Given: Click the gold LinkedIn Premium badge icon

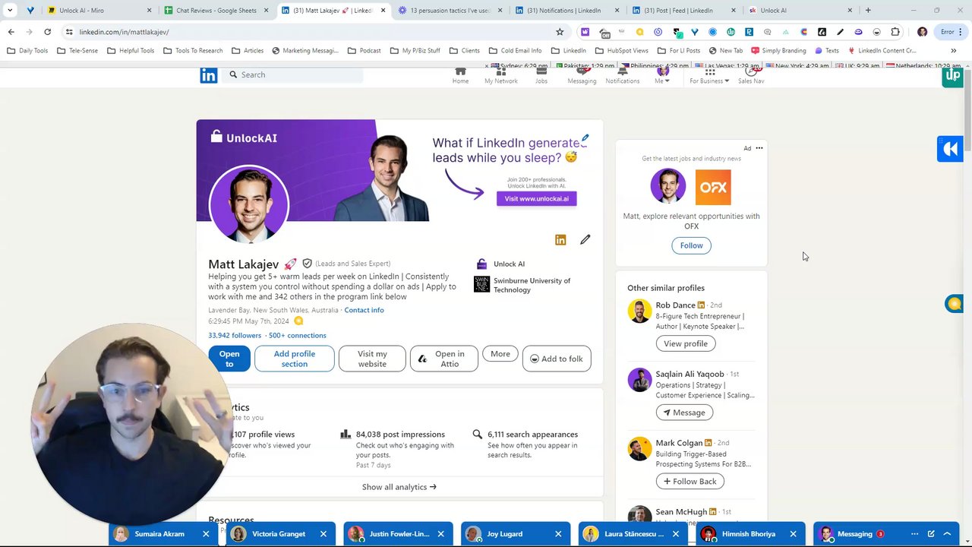Looking at the screenshot, I should point(560,240).
